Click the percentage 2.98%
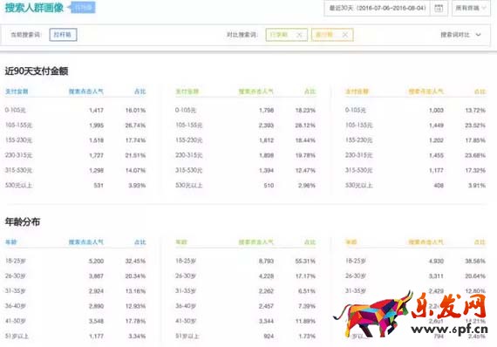Screen dimensions: 497x347 click(307, 185)
